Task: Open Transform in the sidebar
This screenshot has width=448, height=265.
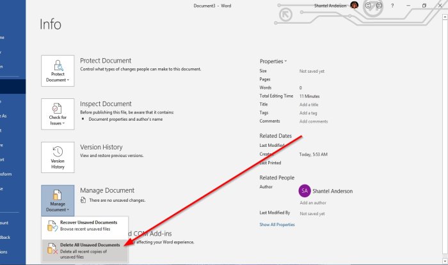Action: pyautogui.click(x=6, y=174)
